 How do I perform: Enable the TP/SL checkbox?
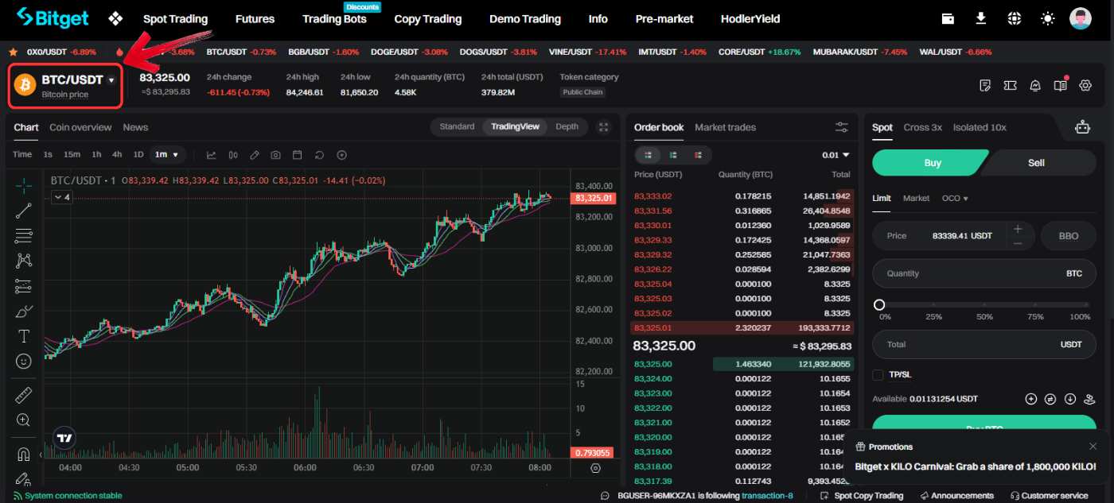pyautogui.click(x=878, y=374)
